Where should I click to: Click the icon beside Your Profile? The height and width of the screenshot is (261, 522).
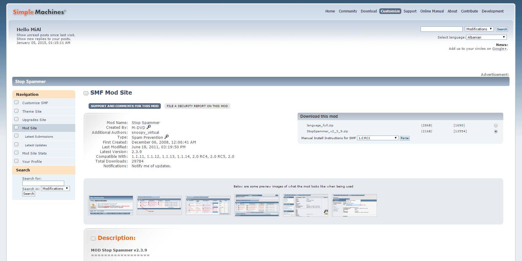pyautogui.click(x=16, y=161)
